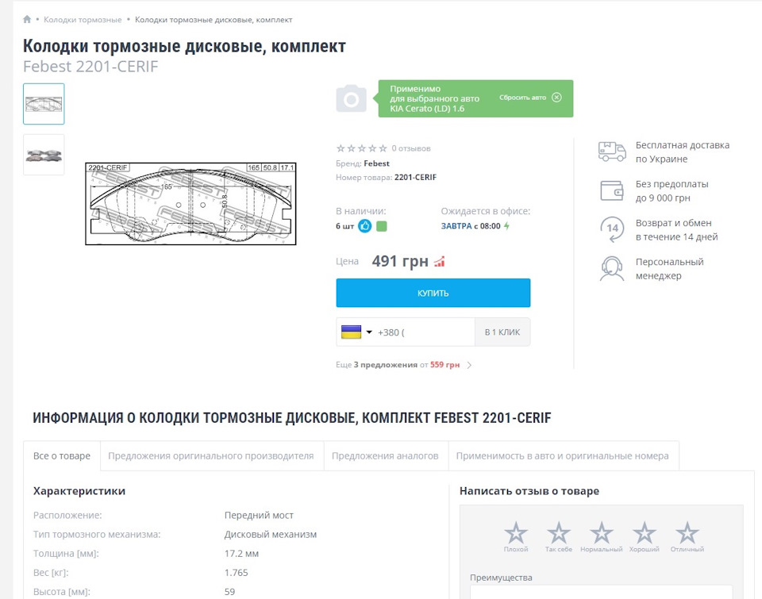This screenshot has height=599, width=762.
Task: Click the free delivery truck icon
Action: coord(612,152)
